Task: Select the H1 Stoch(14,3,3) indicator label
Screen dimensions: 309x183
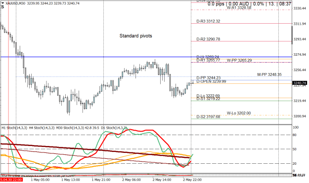Action: (x=14, y=128)
